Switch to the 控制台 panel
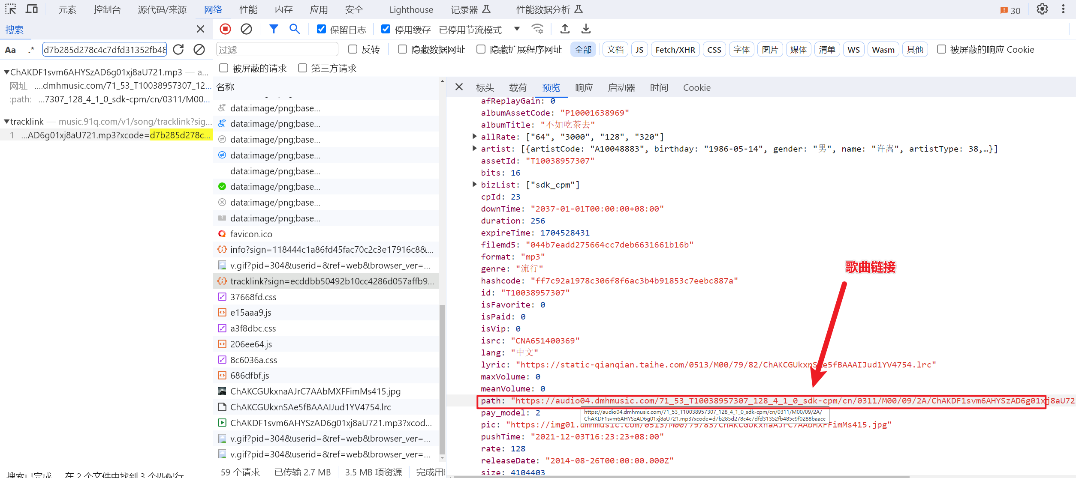1076x478 pixels. 107,9
